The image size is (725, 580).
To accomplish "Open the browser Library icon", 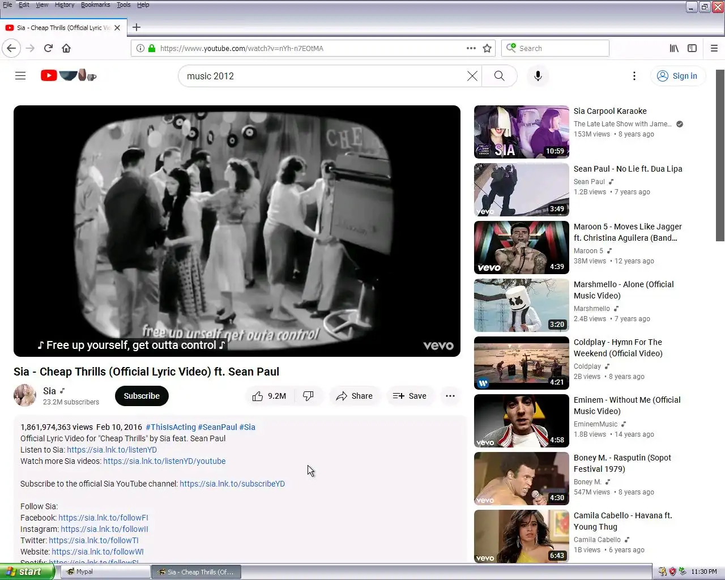I will pyautogui.click(x=674, y=48).
